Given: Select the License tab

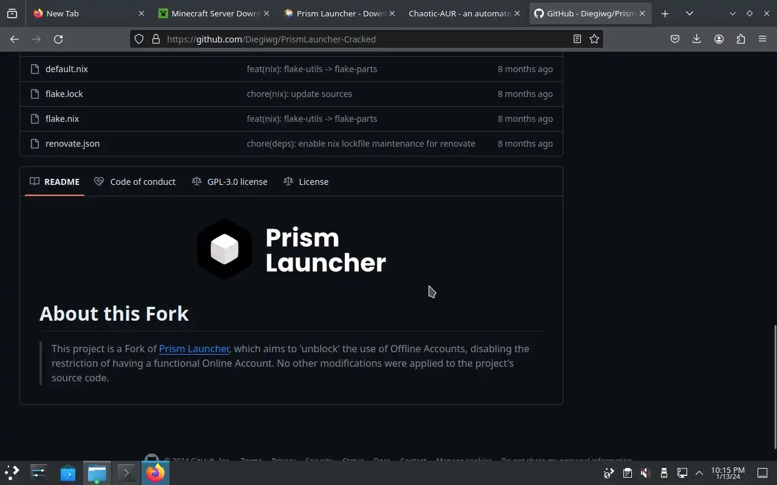Looking at the screenshot, I should [306, 181].
